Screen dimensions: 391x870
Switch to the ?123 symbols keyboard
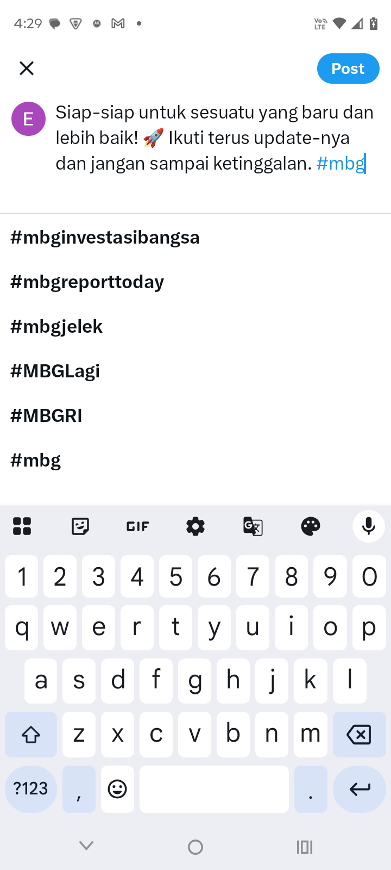coord(31,789)
